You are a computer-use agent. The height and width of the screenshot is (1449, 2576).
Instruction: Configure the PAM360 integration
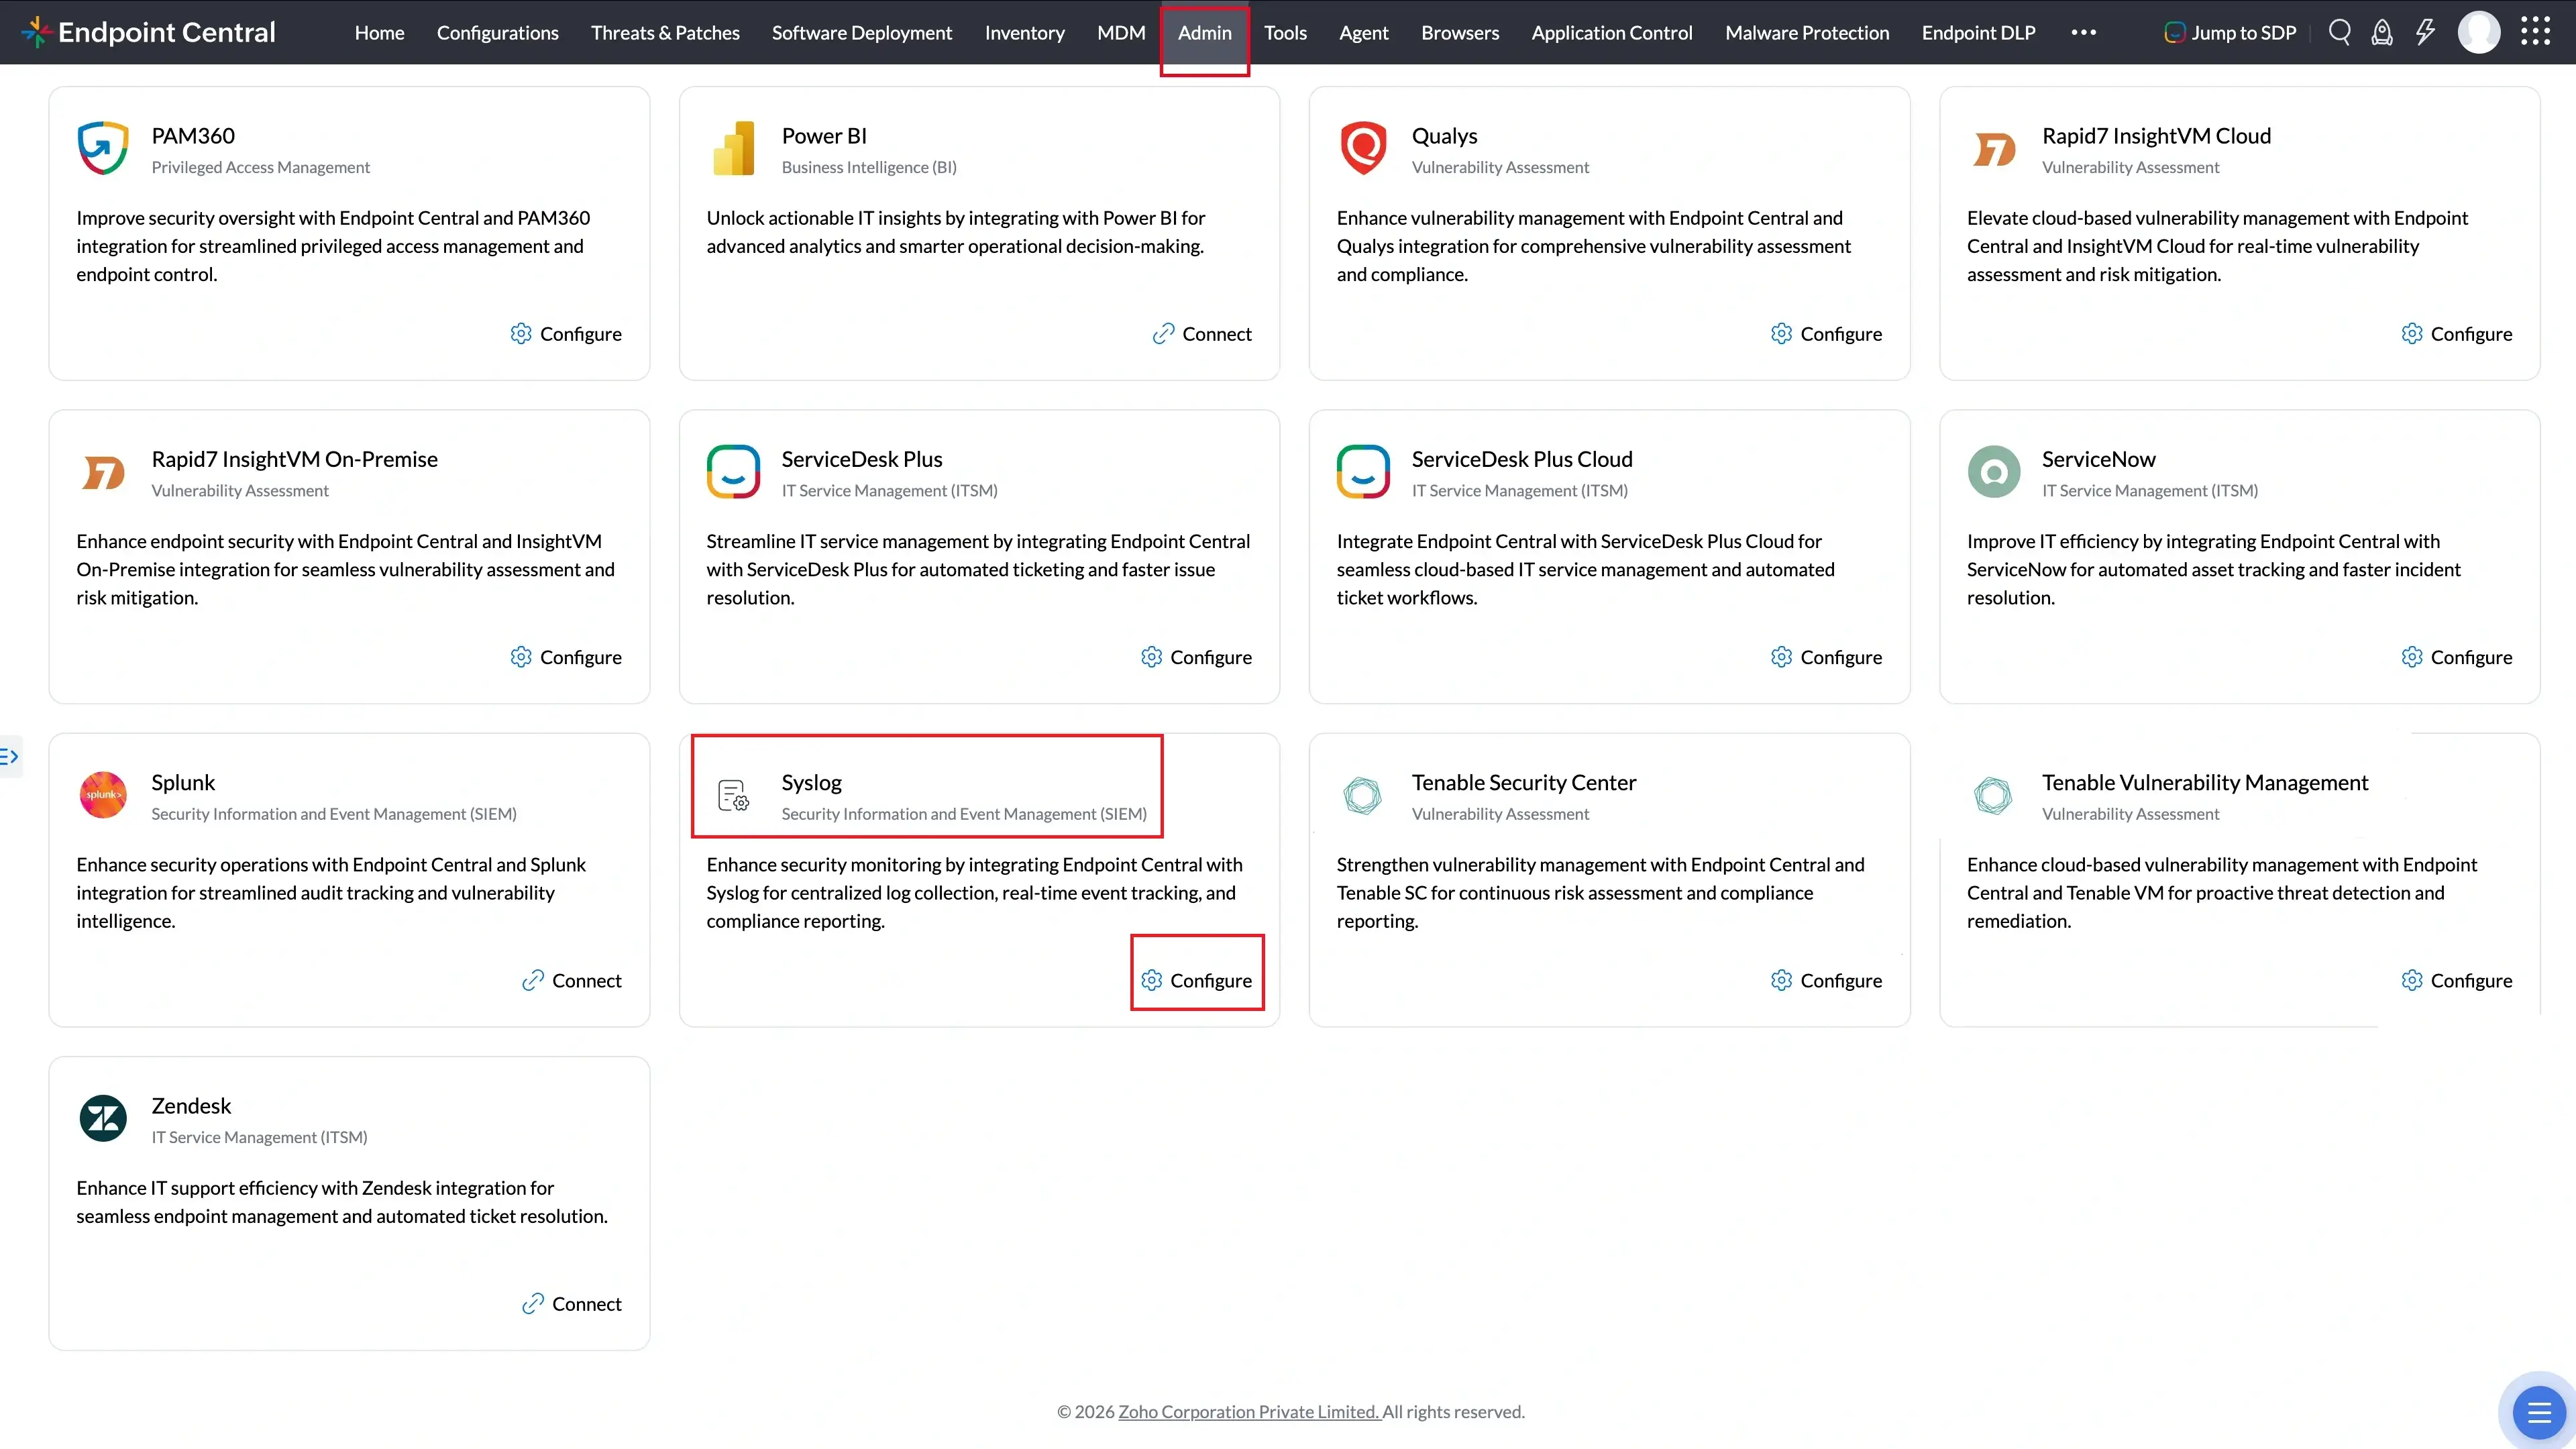point(566,334)
